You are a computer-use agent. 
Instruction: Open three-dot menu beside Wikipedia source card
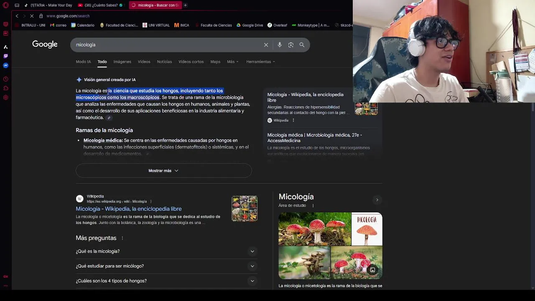[x=293, y=120]
